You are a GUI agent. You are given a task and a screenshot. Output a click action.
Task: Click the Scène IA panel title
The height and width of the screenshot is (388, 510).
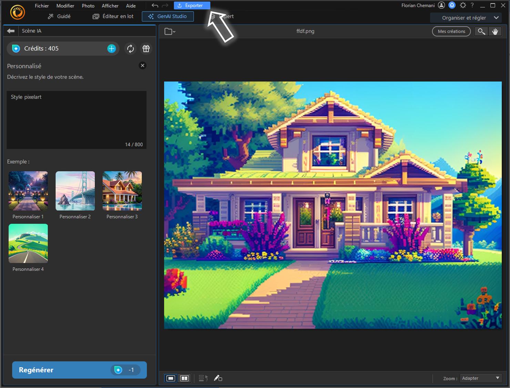[x=31, y=31]
